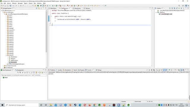Open the Search view tab
Screen dimensions: 190x107
tap(75, 70)
